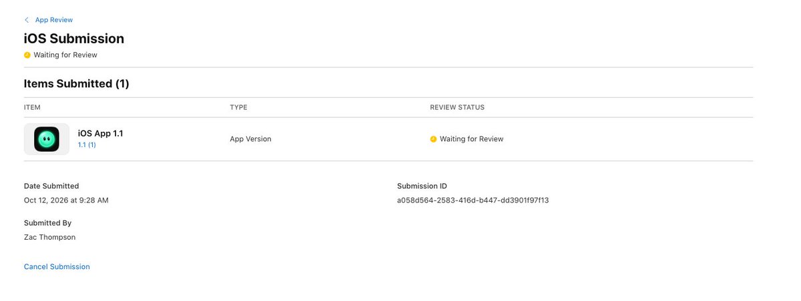Click the Items Submitted (1) heading
Screen dimensions: 801x301
[77, 84]
